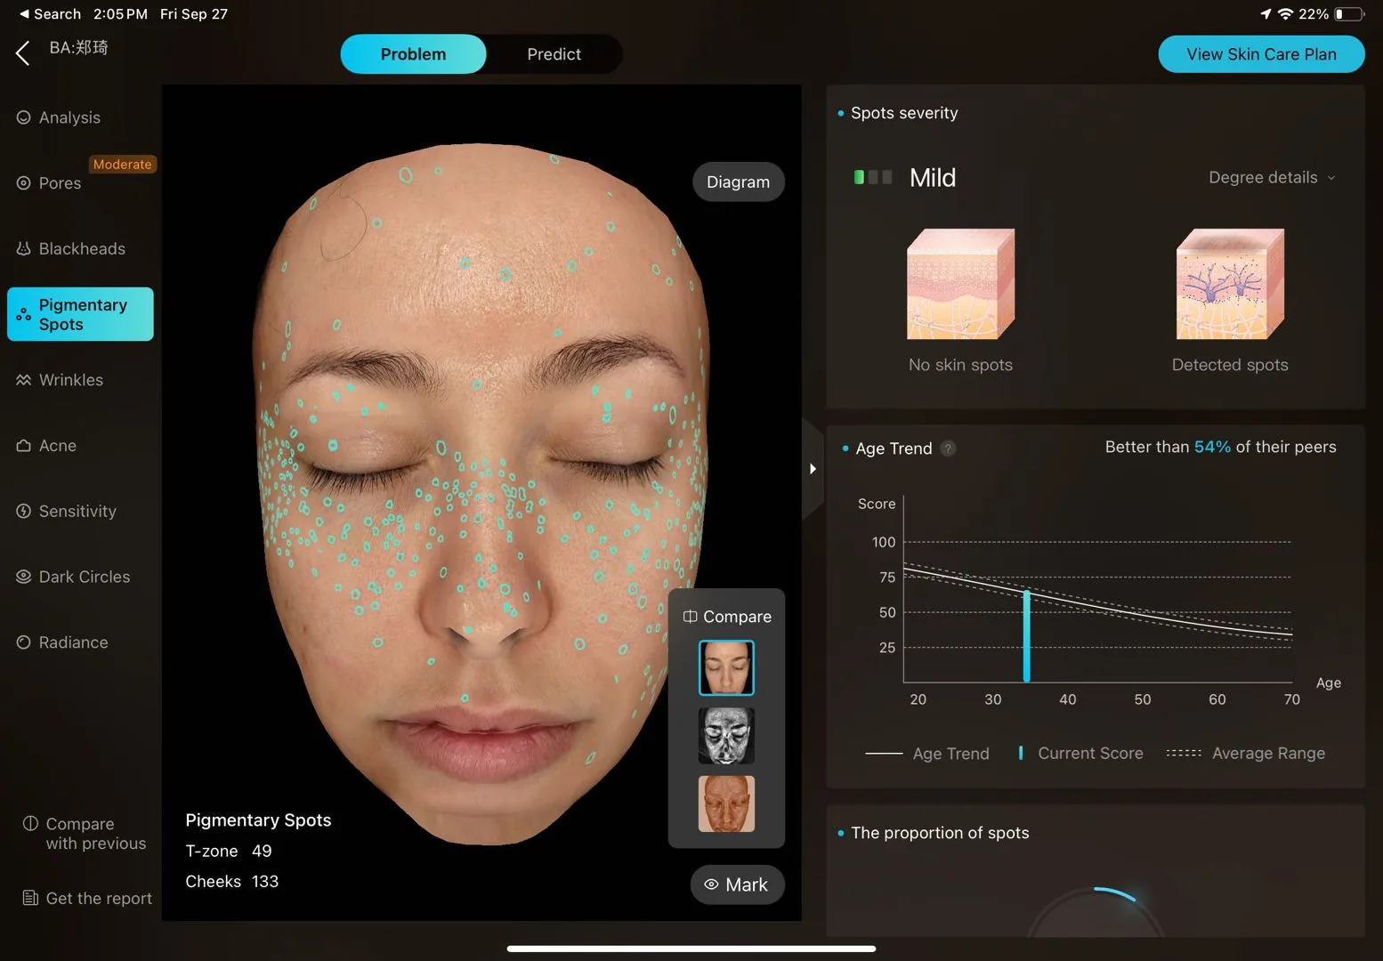Click the current score bar on chart
Image resolution: width=1383 pixels, height=961 pixels.
pos(1027,635)
